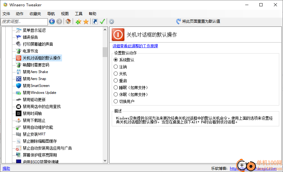This screenshot has width=283, height=172.
Task: Click the 禁用Aero Snap icon
Action: tap(19, 79)
